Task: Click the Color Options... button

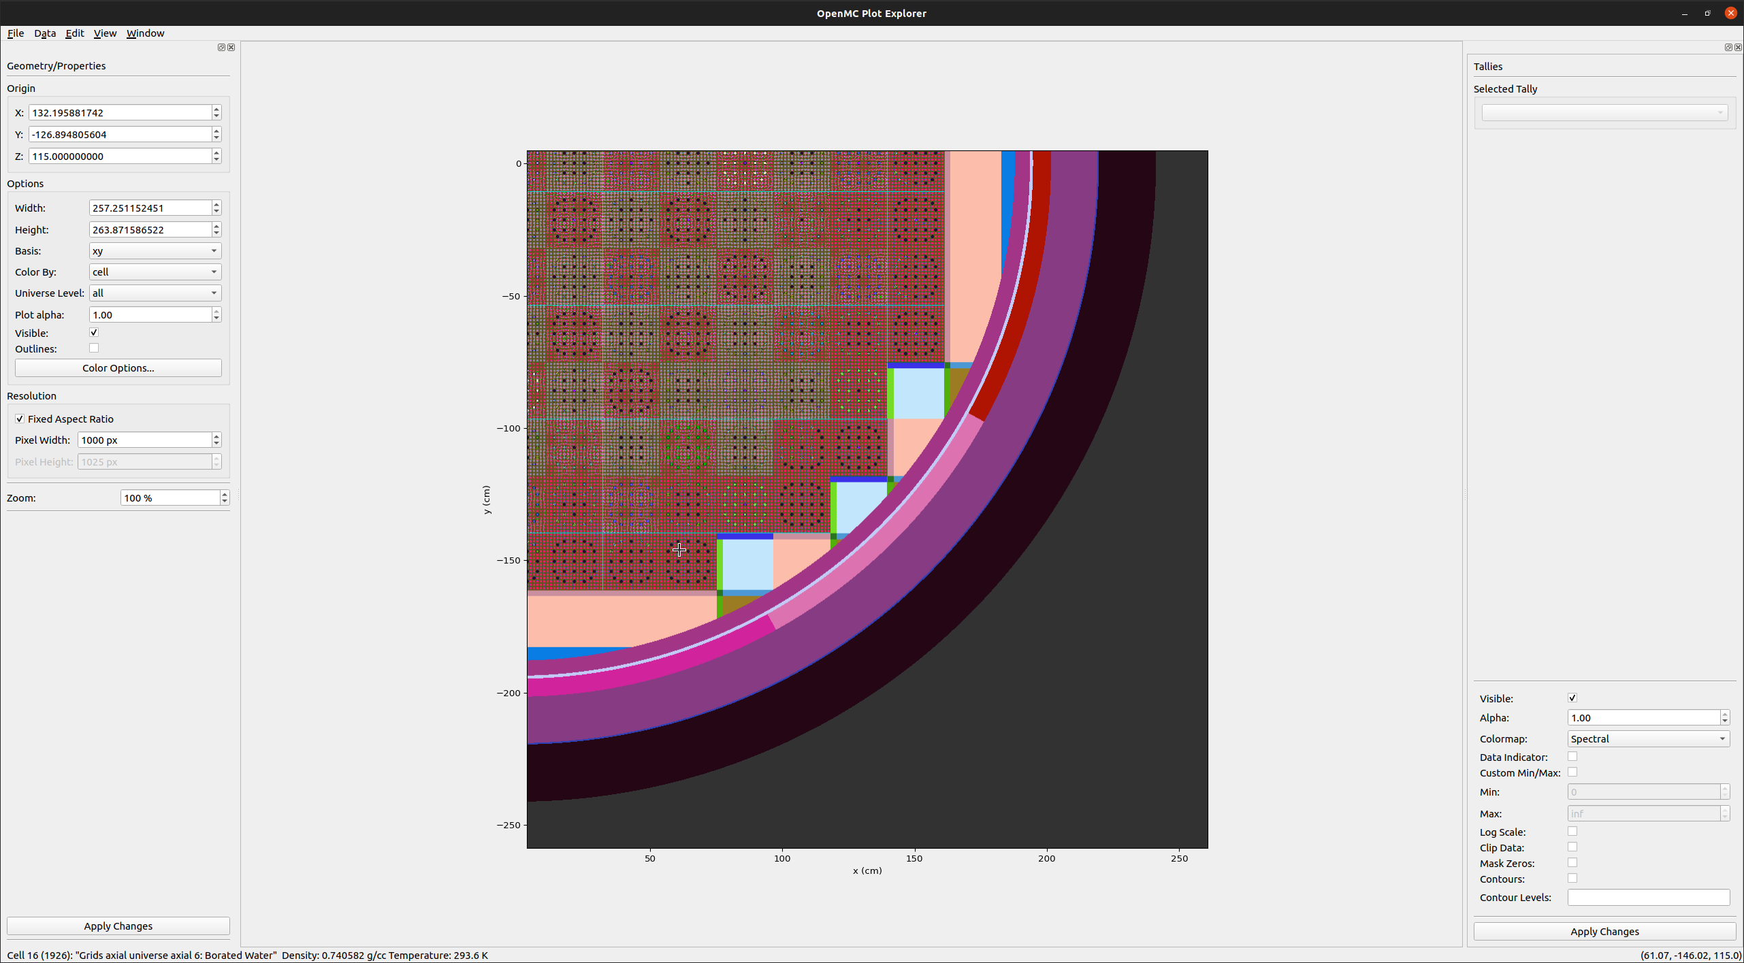Action: (118, 368)
